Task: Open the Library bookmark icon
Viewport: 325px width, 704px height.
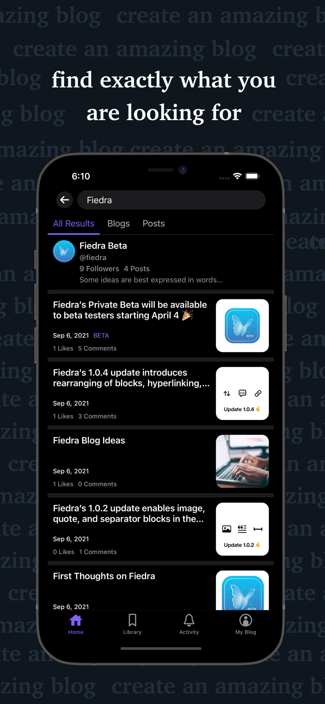Action: point(132,620)
